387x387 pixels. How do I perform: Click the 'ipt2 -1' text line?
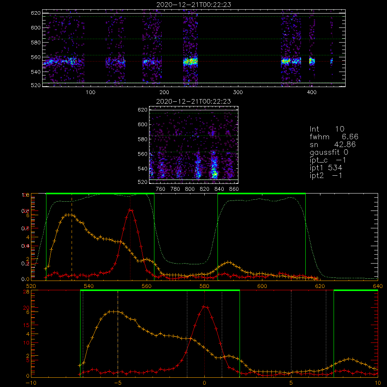pos(326,175)
